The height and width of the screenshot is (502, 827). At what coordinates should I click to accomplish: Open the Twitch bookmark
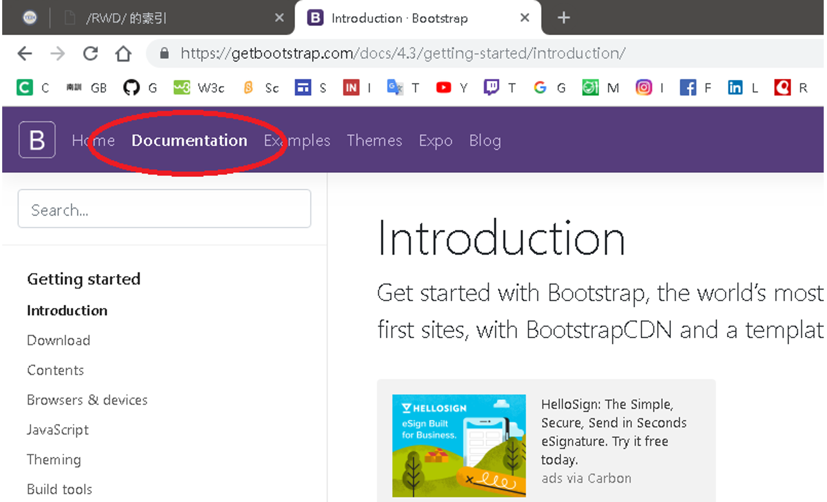point(499,87)
